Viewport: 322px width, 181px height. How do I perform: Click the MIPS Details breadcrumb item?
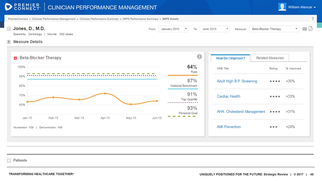coord(170,19)
